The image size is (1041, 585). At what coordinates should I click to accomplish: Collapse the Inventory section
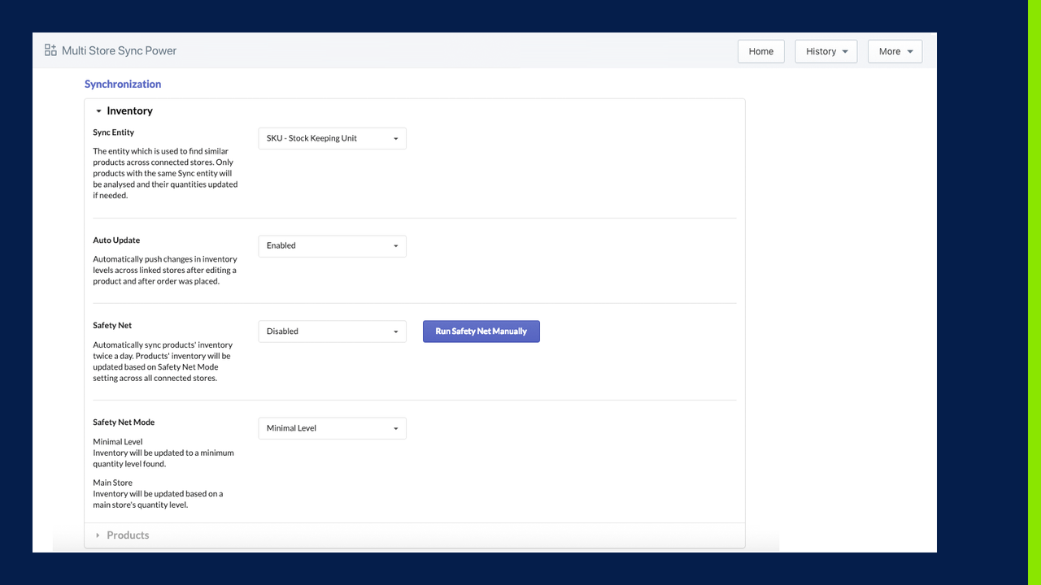[98, 110]
